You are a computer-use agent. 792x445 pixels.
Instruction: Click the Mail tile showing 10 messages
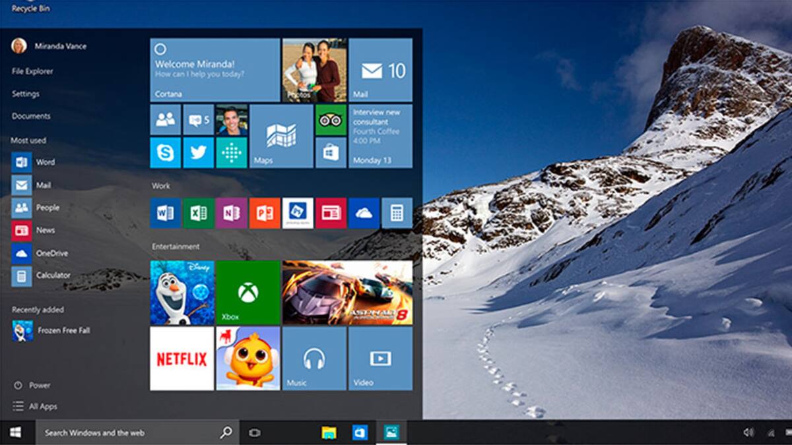[x=381, y=70]
